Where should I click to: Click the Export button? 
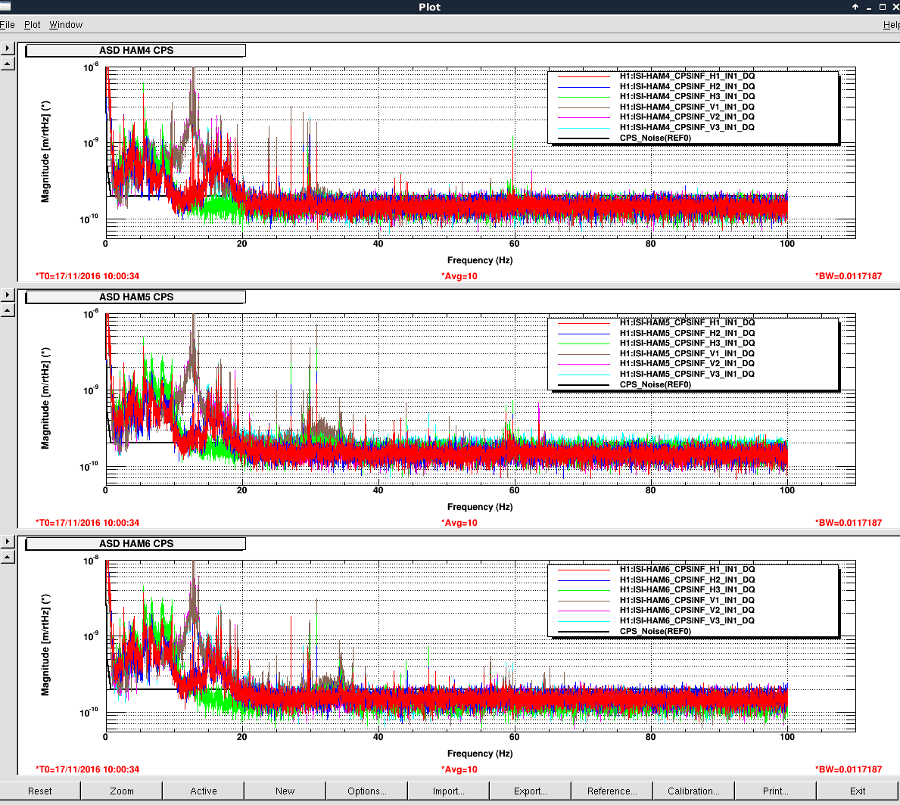531,791
